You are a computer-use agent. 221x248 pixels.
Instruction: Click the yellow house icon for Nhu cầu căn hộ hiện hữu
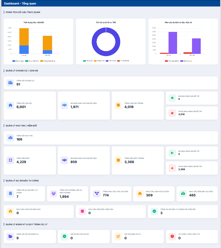(x=10, y=211)
